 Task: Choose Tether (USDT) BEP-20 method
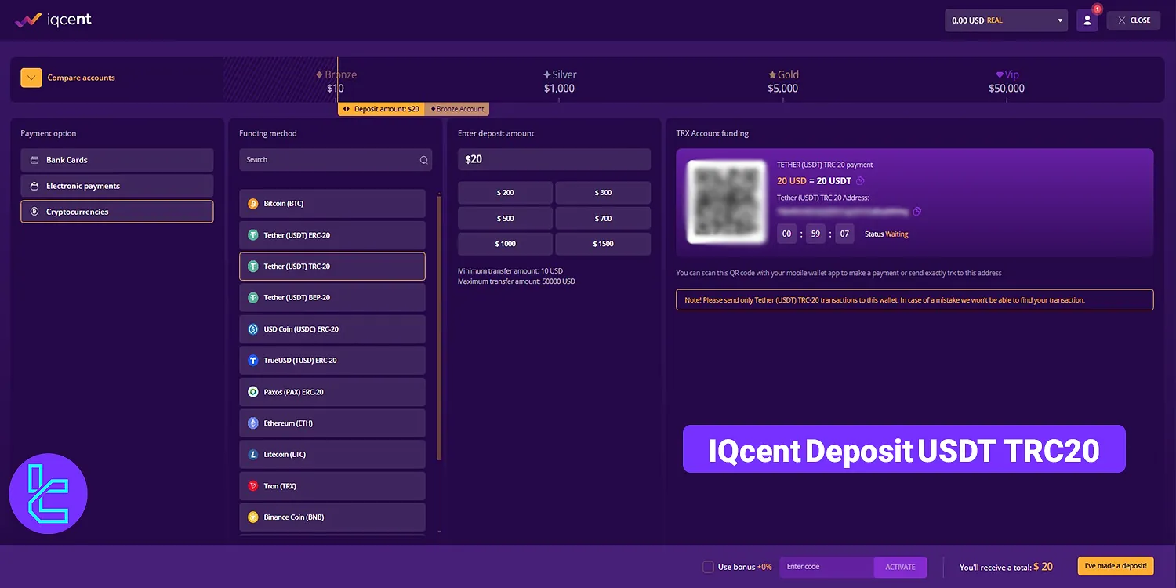(332, 298)
